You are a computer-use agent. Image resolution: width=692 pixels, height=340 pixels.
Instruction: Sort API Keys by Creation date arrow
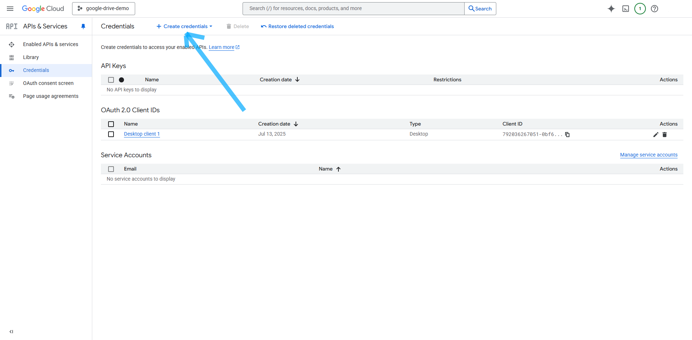(x=297, y=80)
